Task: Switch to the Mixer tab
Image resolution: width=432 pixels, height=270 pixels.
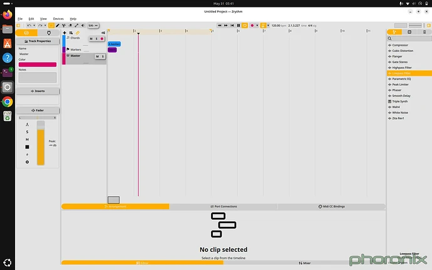Action: tap(304, 263)
